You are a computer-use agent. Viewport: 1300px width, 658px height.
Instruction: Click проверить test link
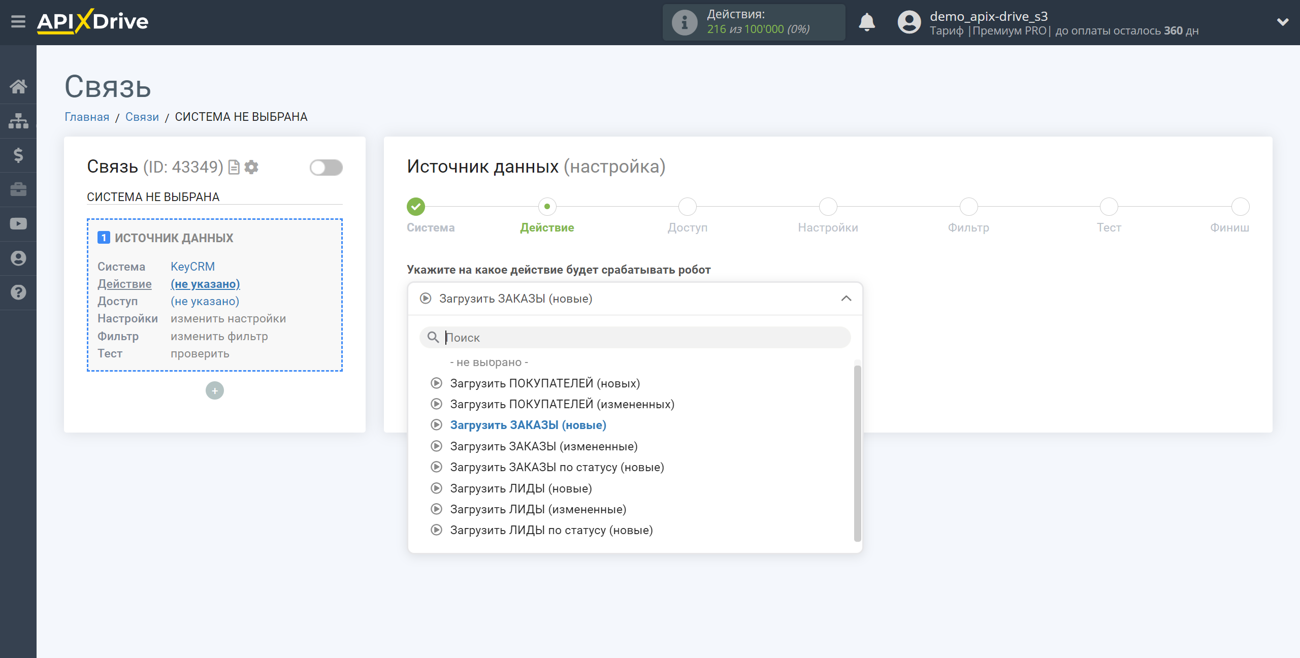200,353
